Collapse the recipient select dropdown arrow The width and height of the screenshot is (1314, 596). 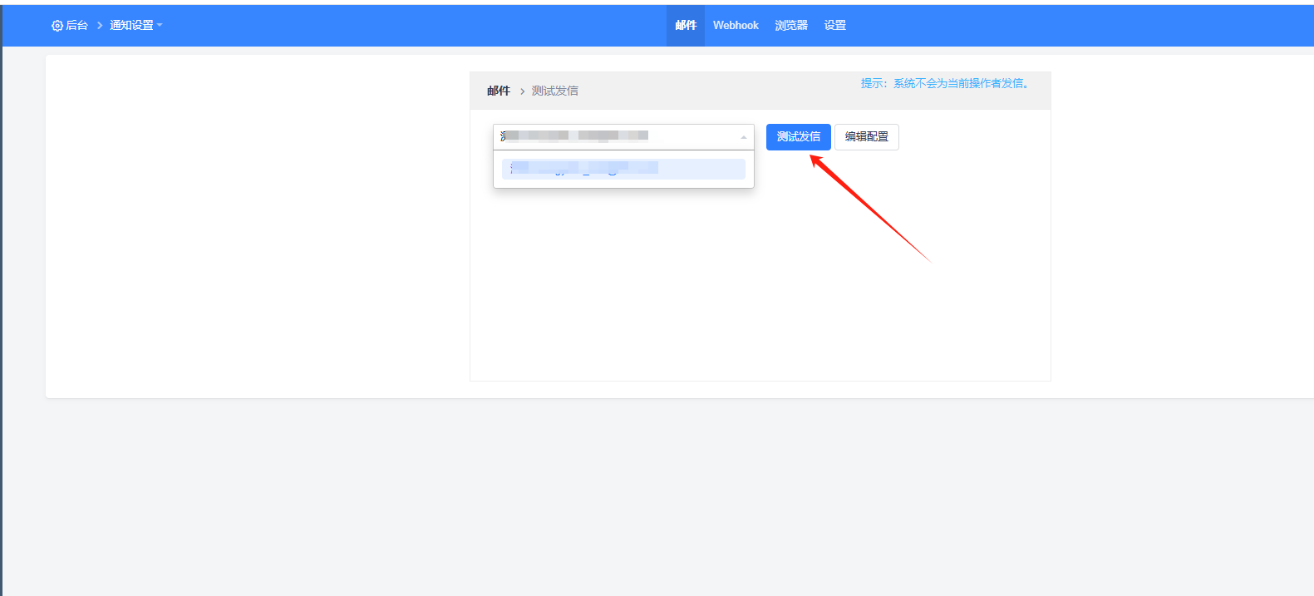(x=743, y=137)
